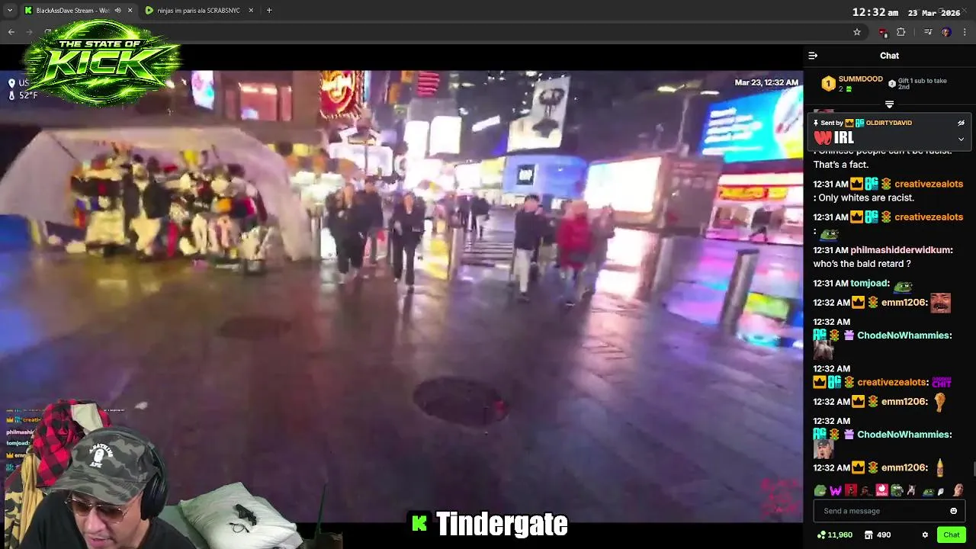976x549 pixels.
Task: Open the browser profile avatar
Action: (x=946, y=32)
